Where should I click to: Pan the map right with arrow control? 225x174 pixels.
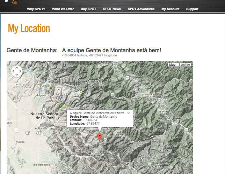coord(20,71)
